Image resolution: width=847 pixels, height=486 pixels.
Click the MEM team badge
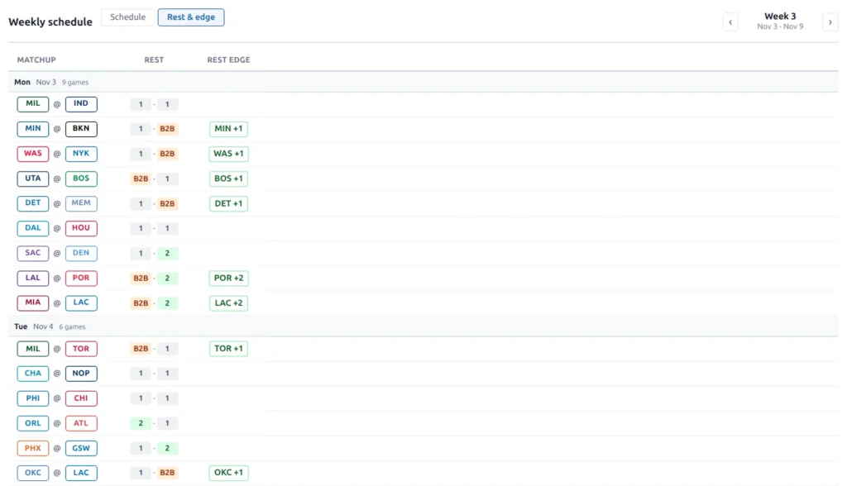point(81,203)
